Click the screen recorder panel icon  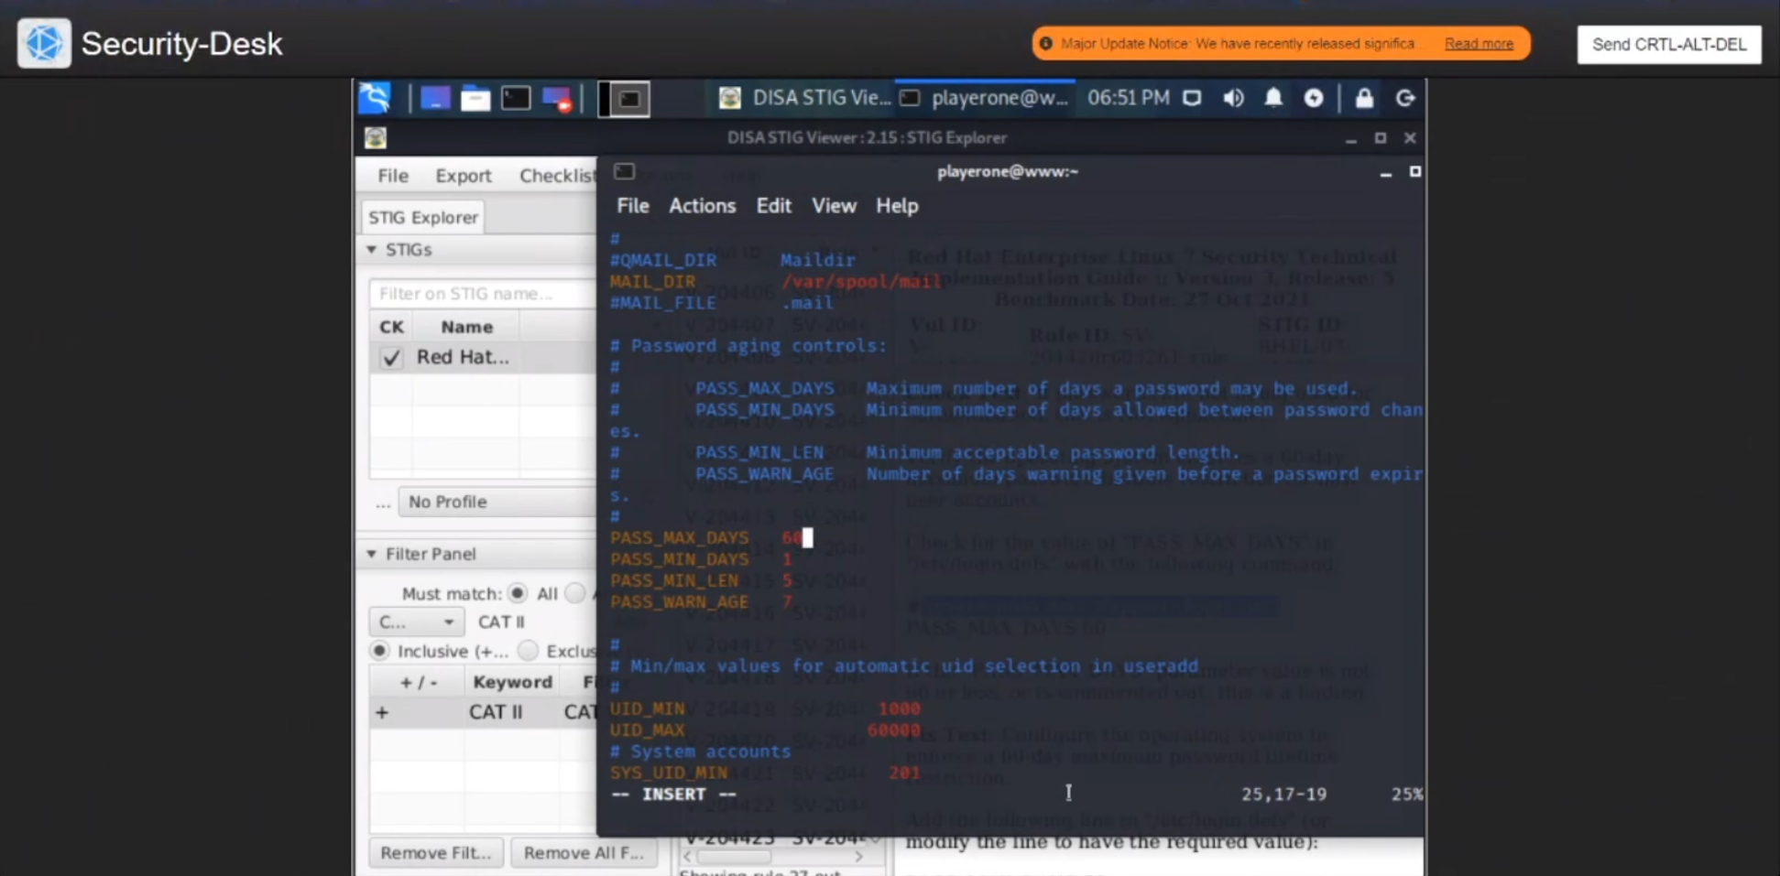tap(556, 98)
